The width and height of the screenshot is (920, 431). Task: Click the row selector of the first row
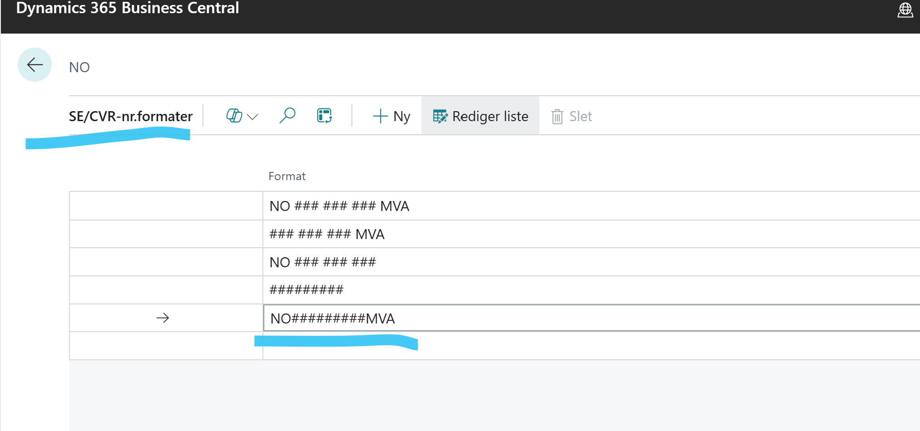[166, 206]
